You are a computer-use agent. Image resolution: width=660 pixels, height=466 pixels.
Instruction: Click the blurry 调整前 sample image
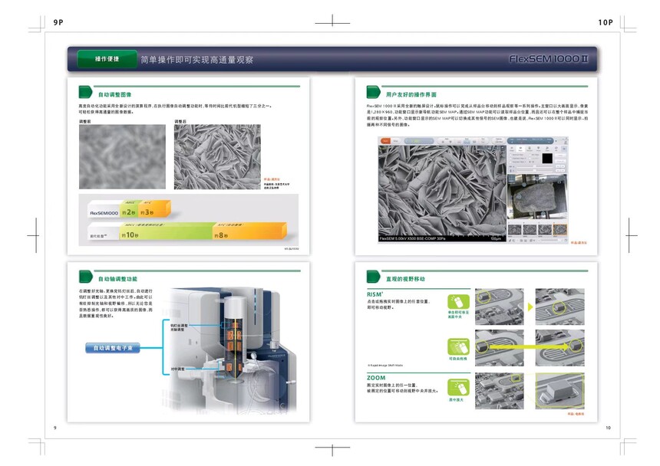pos(122,156)
